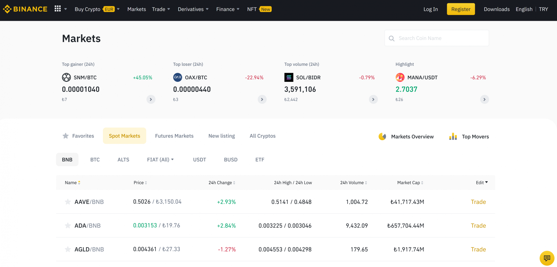Expand the Derivatives menu
Viewport: 557px width, 267px height.
tap(193, 9)
